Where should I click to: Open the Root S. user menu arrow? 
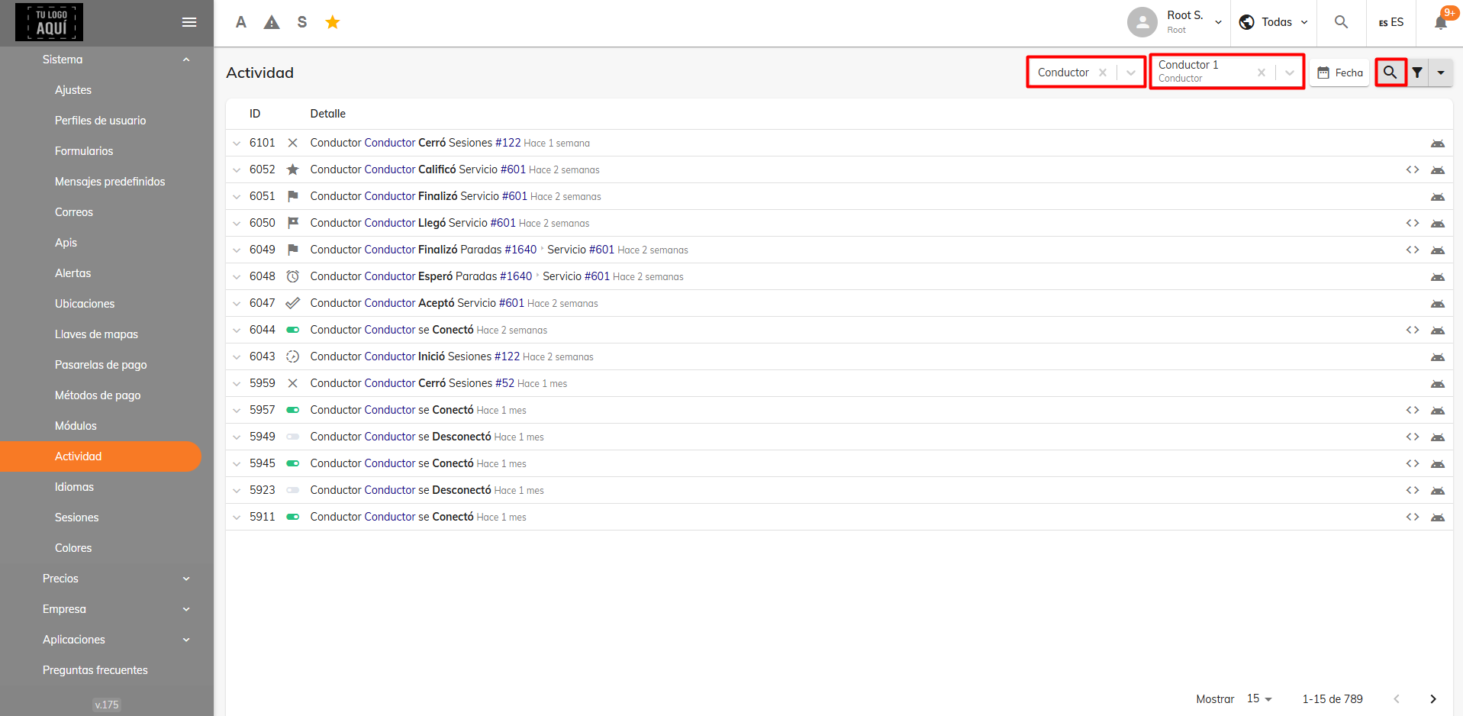point(1219,22)
